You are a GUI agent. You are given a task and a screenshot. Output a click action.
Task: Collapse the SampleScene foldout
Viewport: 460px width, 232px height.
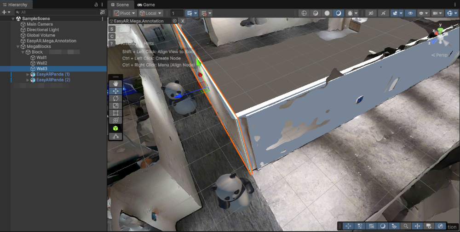click(x=13, y=18)
